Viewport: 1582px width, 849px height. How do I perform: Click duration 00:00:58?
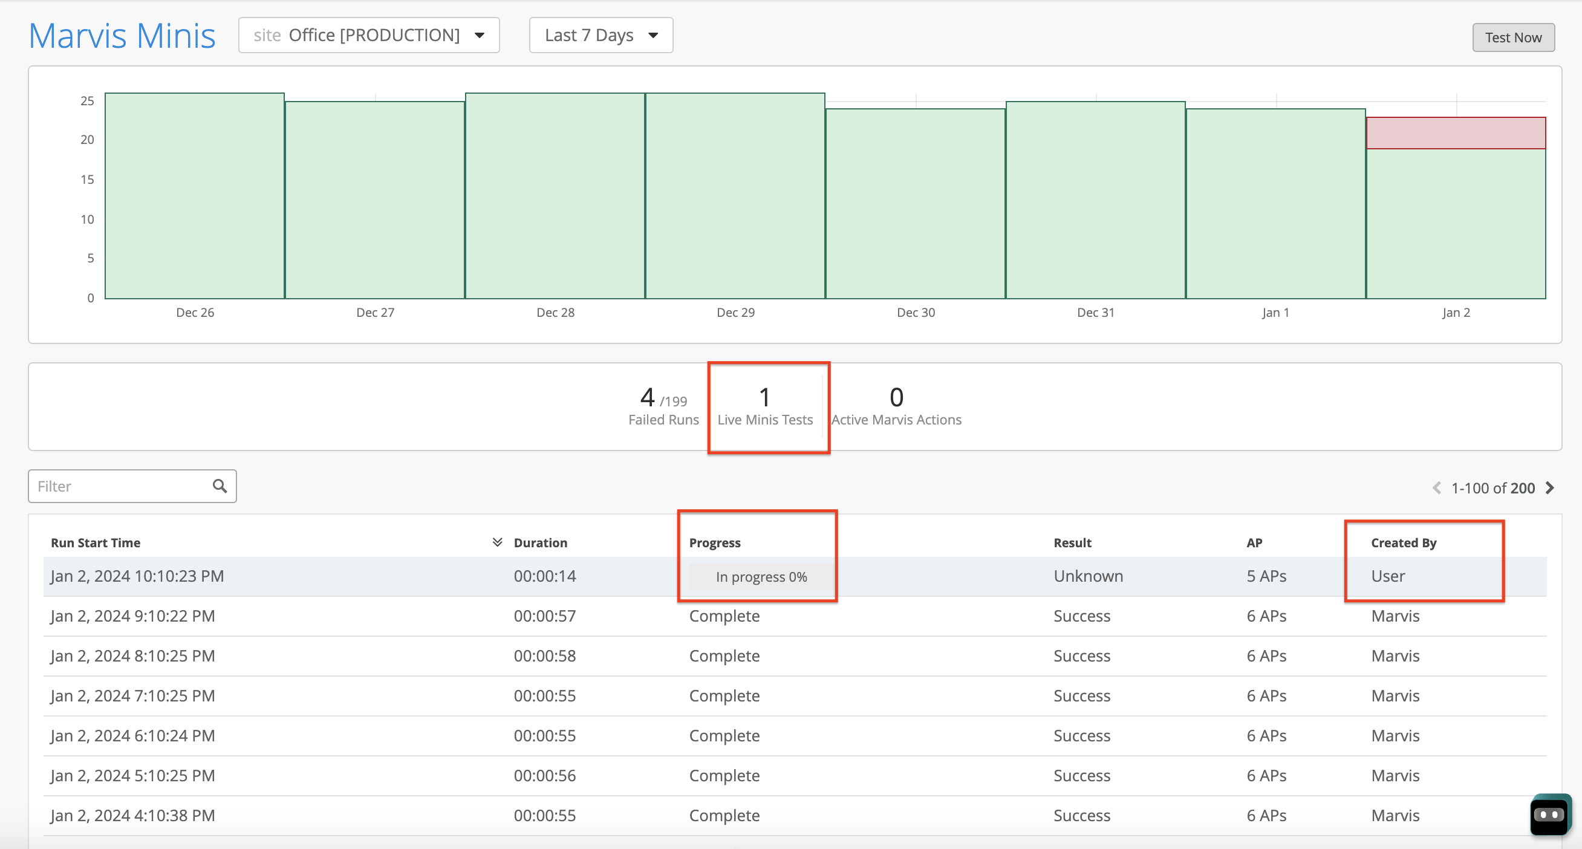tap(545, 655)
